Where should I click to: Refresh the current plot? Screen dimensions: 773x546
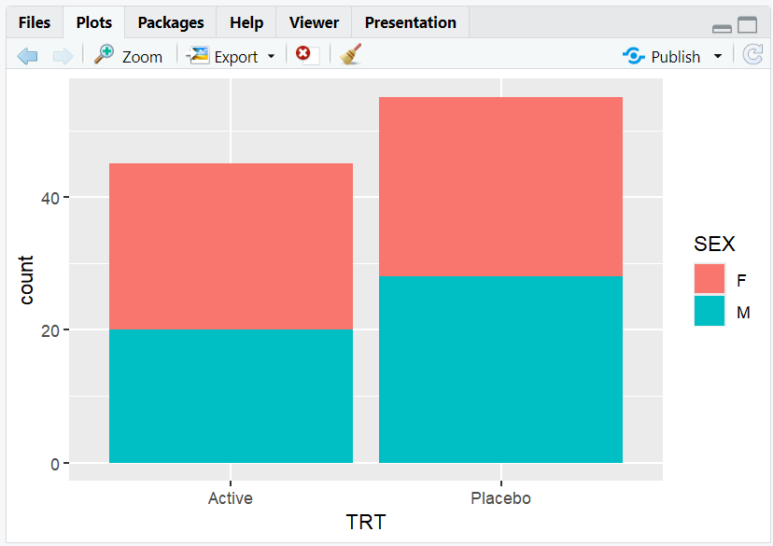click(752, 56)
